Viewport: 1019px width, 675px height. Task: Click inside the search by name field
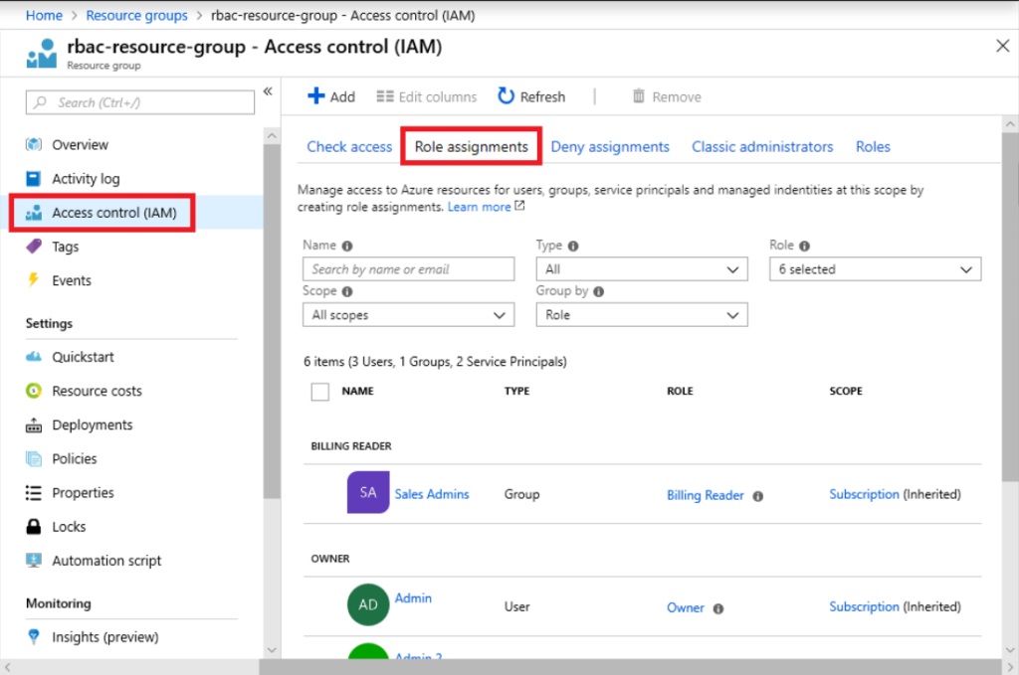408,268
